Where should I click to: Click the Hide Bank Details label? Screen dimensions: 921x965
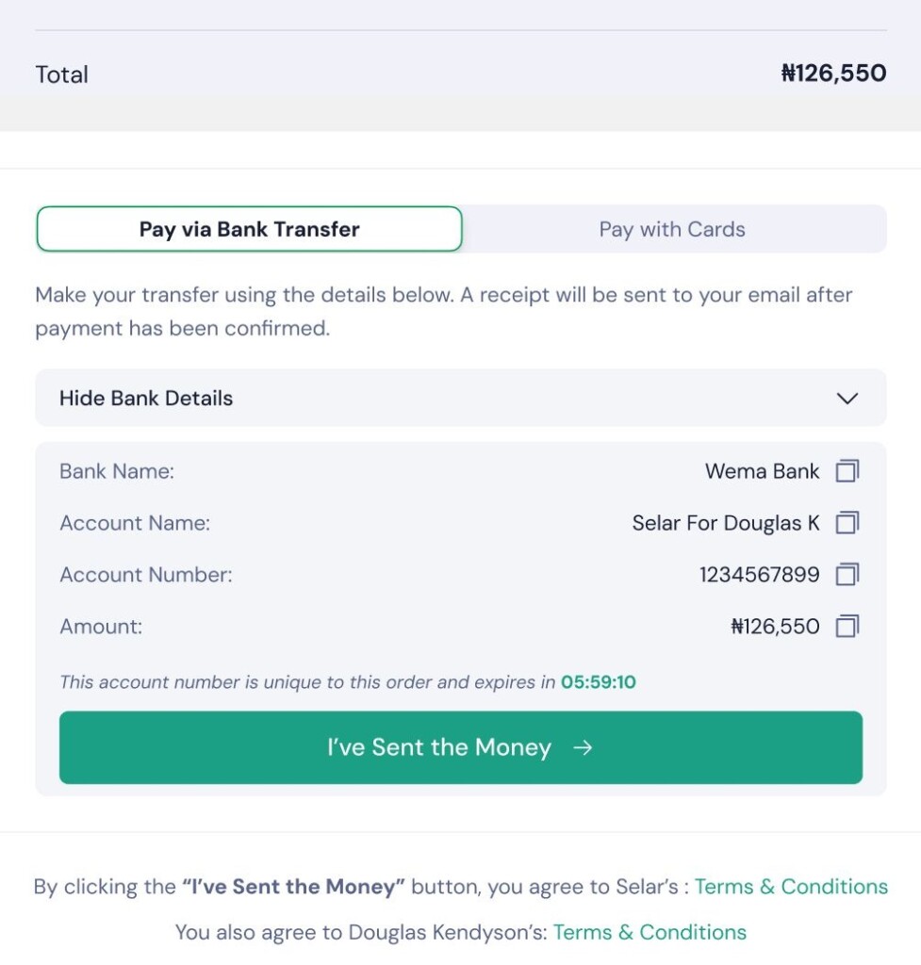(x=146, y=398)
